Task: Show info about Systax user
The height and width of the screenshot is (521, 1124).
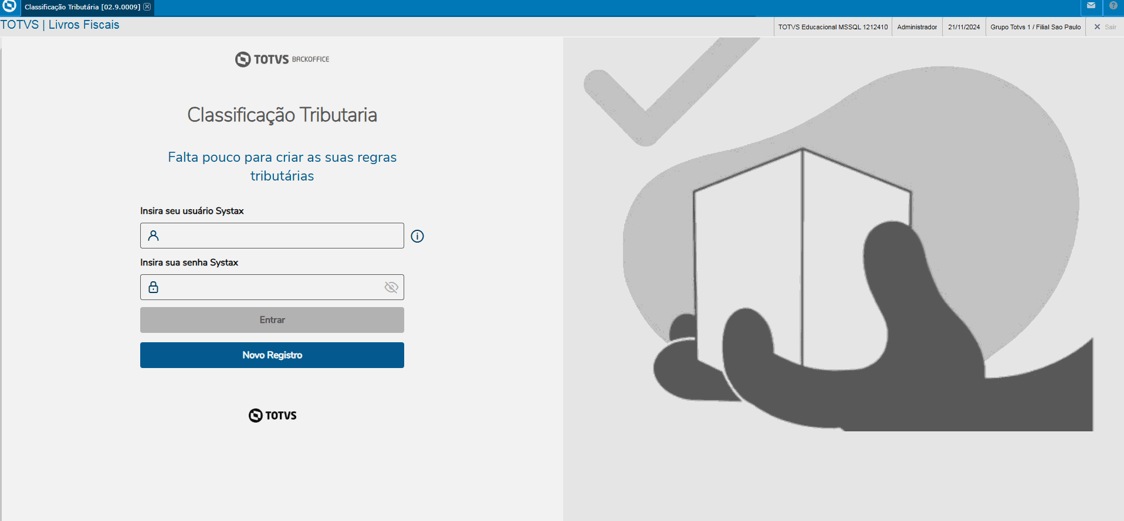Action: (418, 236)
